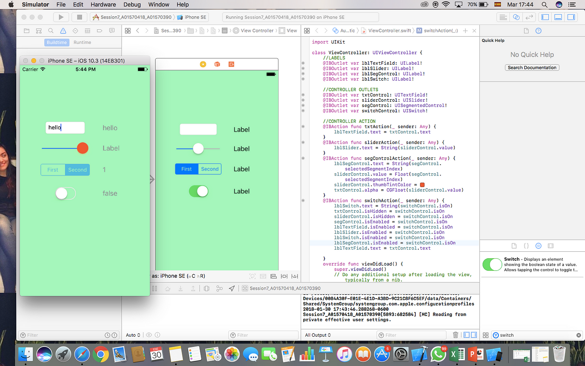Select the Version editor arrows button
This screenshot has height=366, width=585.
529,17
